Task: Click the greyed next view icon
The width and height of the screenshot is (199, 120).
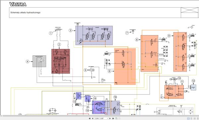Action: 119,118
